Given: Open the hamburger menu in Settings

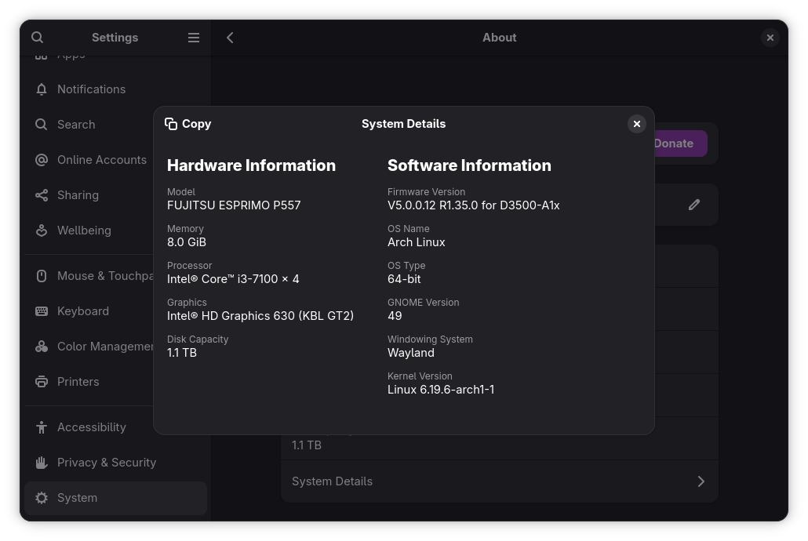Looking at the screenshot, I should (193, 37).
